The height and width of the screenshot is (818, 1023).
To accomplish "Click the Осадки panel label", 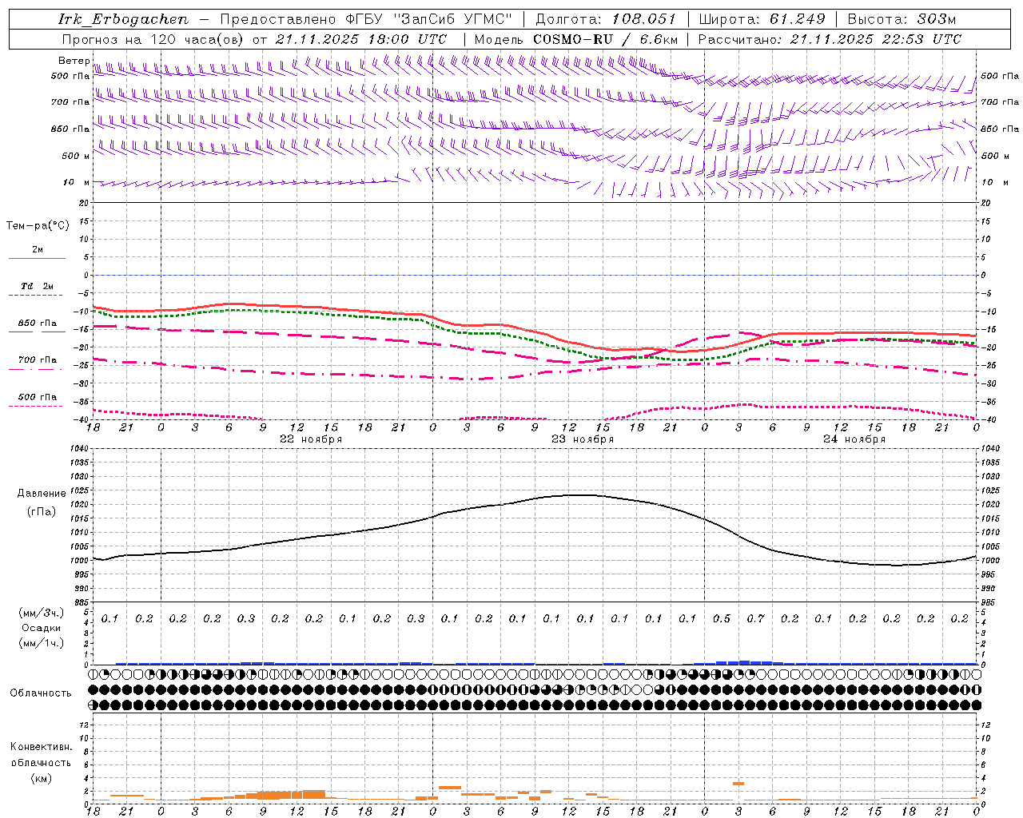I will point(42,628).
